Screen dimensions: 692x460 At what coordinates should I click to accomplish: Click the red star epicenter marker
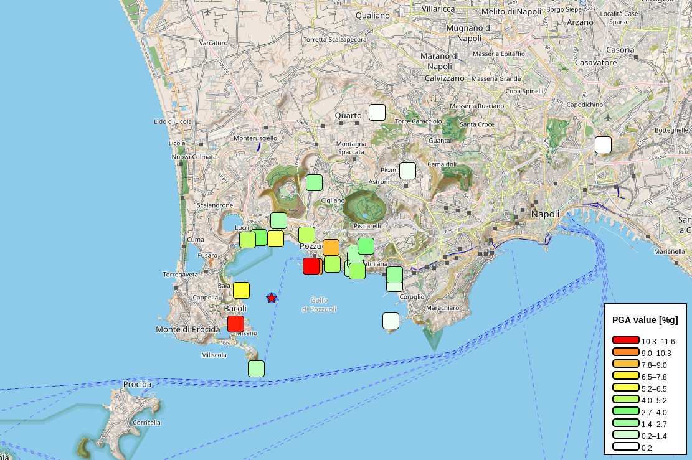coord(272,298)
